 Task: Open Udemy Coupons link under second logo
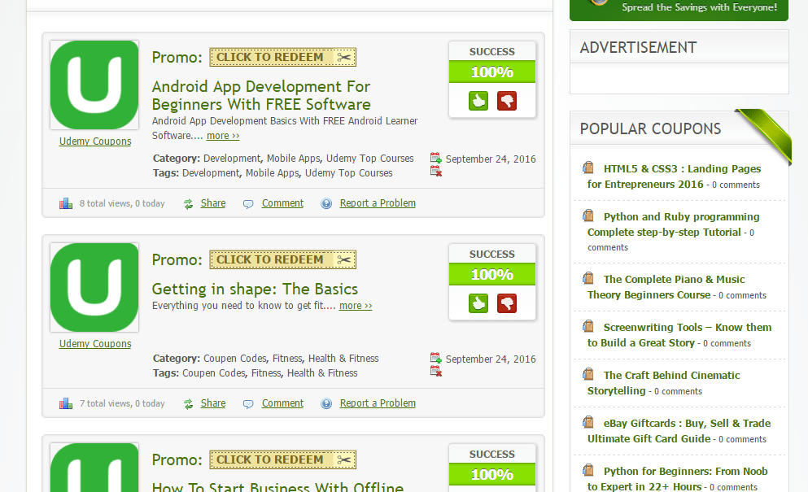(95, 344)
